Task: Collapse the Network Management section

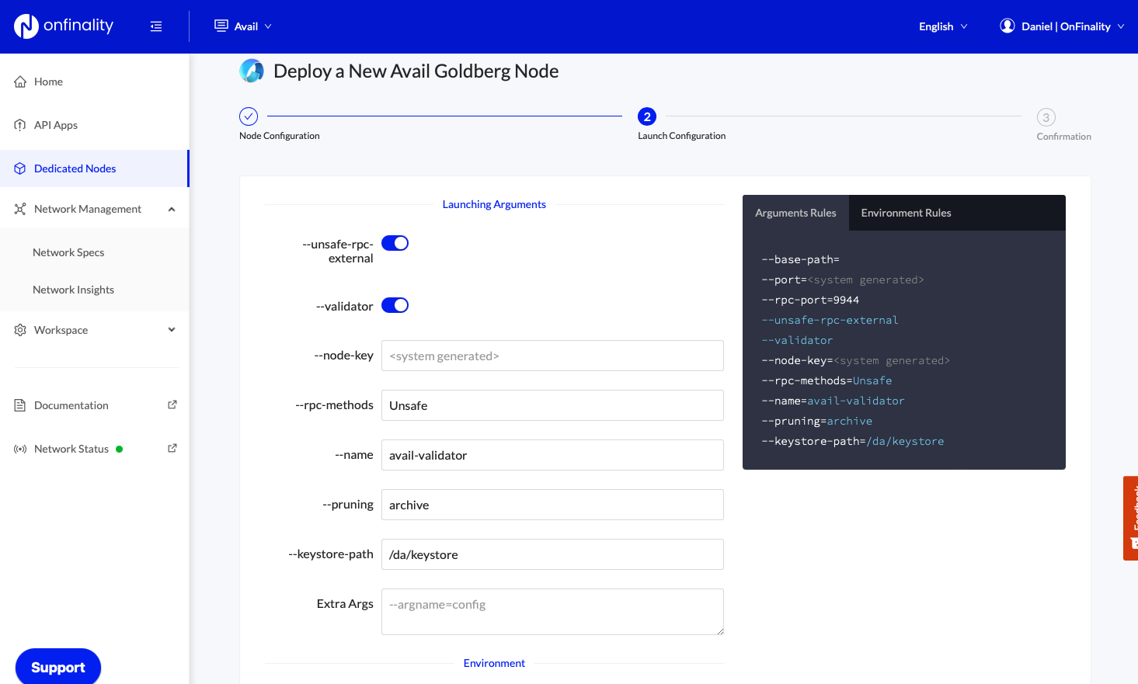Action: pyautogui.click(x=172, y=210)
